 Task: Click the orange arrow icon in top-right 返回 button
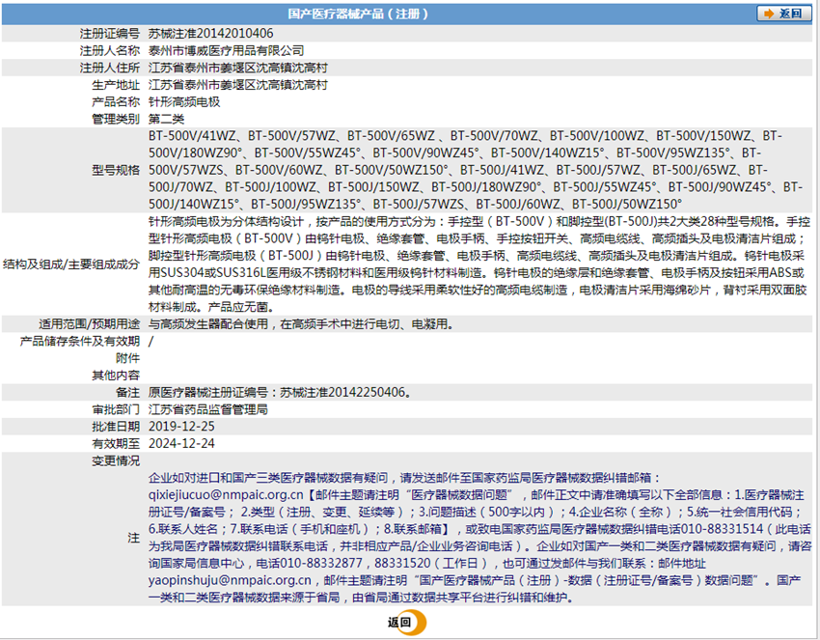768,14
